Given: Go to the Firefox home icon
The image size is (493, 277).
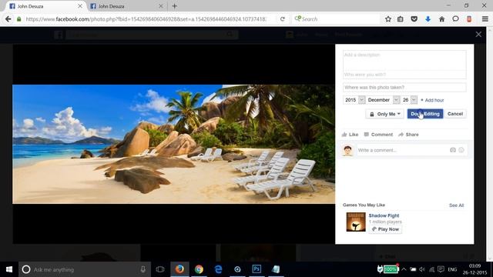Looking at the screenshot, I should tap(441, 19).
